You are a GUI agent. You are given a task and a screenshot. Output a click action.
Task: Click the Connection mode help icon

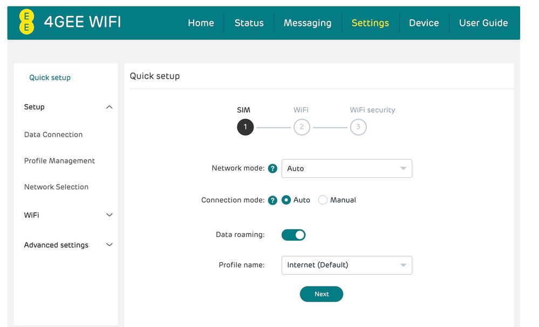pos(272,200)
